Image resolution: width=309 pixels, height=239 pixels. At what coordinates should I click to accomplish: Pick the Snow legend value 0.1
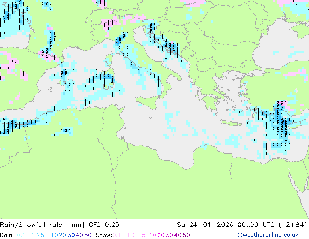tap(116, 235)
